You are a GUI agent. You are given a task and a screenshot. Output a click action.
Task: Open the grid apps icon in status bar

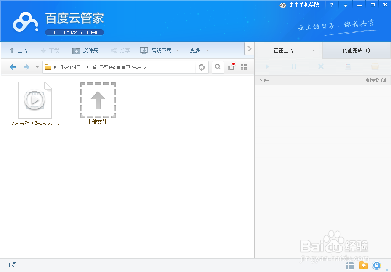tap(350, 266)
